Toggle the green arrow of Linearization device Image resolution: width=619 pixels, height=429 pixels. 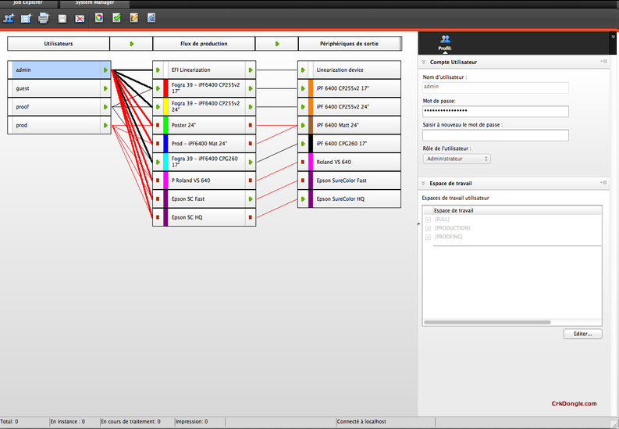click(x=303, y=70)
